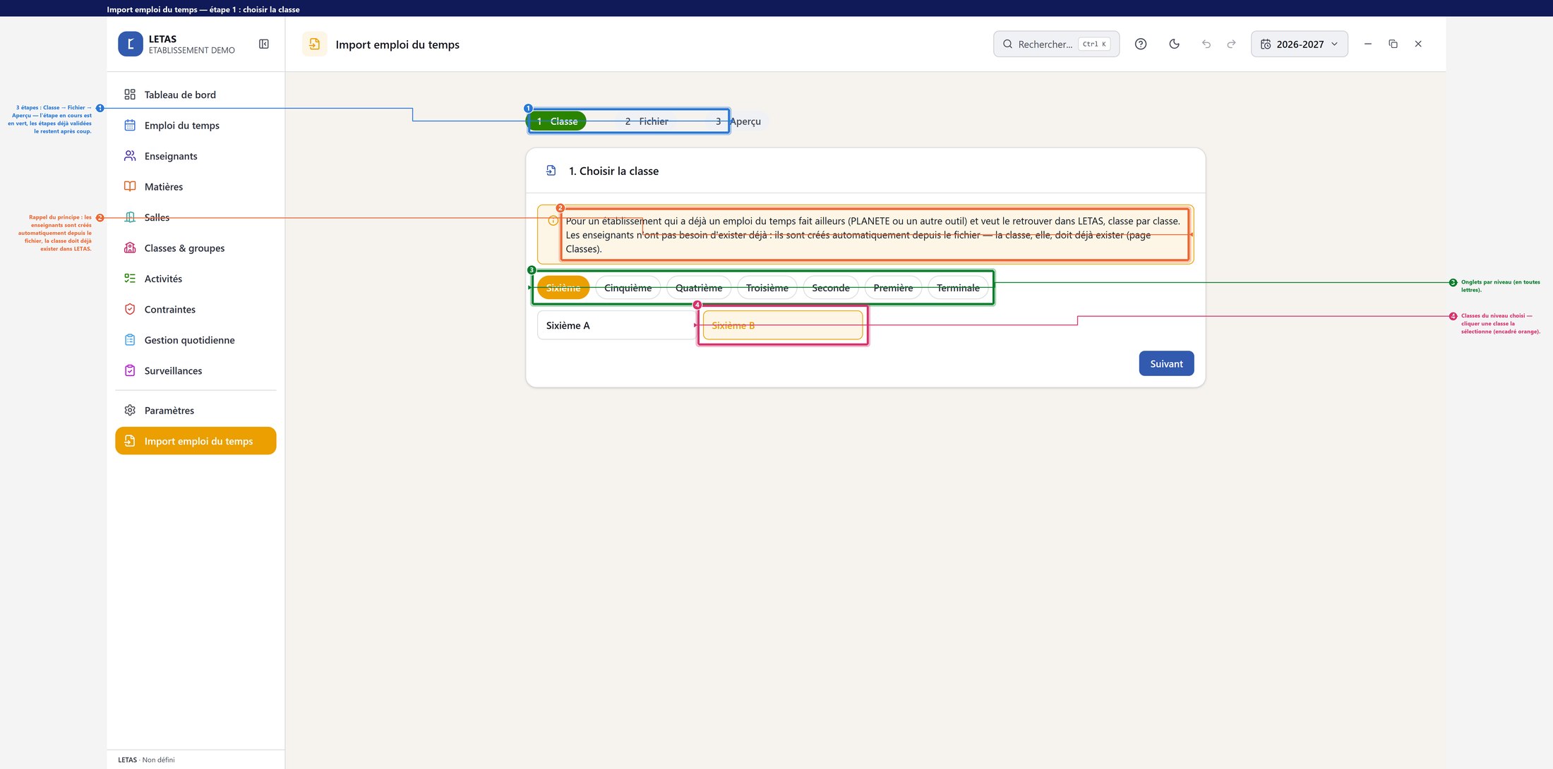The width and height of the screenshot is (1553, 769).
Task: Click the redo arrow icon
Action: click(x=1232, y=44)
